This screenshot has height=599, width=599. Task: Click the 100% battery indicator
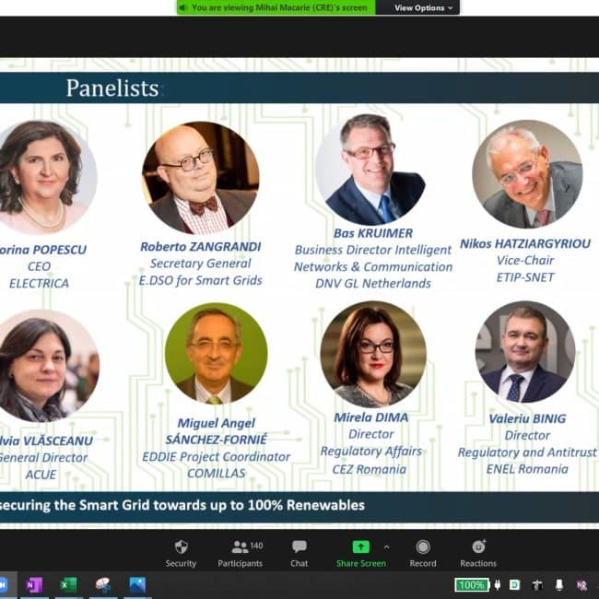pyautogui.click(x=472, y=585)
